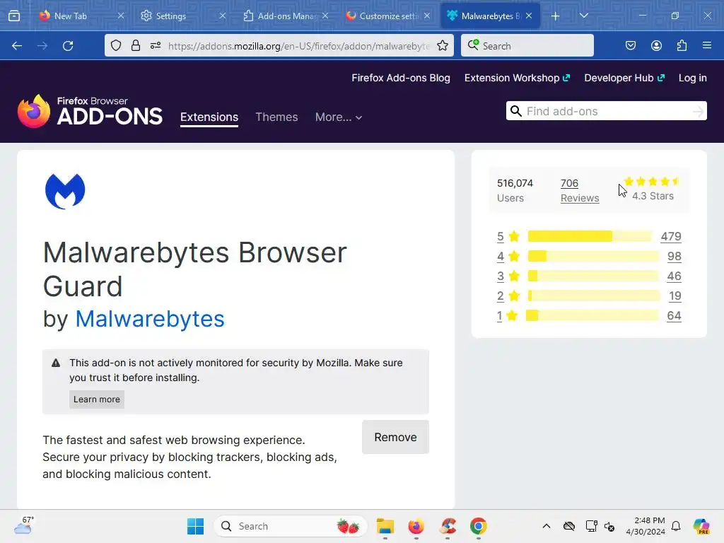
Task: Open the Firefox Add-ons Blog link
Action: tap(401, 78)
